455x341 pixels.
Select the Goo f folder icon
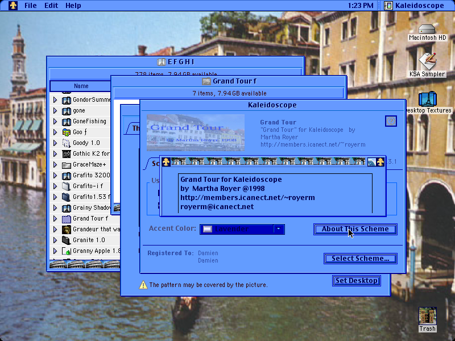coord(67,132)
